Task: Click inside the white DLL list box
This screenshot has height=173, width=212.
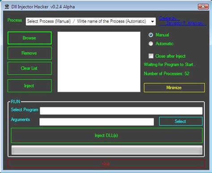Action: [x=99, y=62]
